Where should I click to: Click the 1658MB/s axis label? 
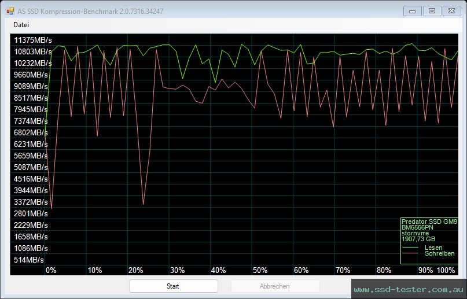tap(31, 237)
